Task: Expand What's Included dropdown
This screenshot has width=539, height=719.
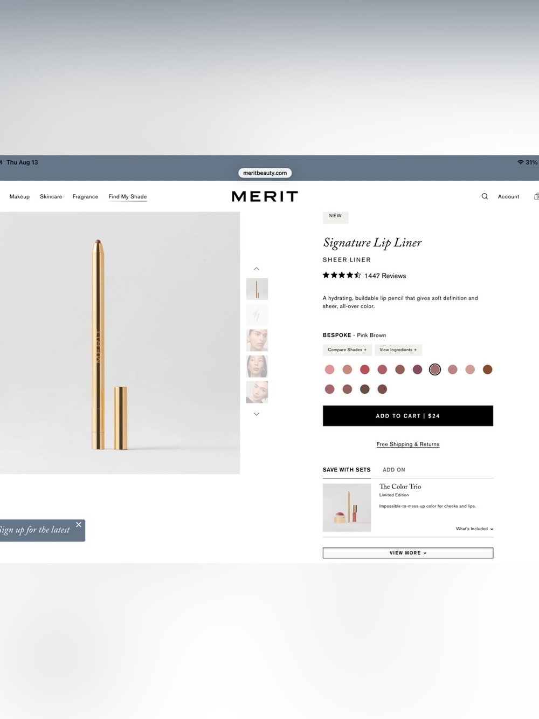Action: click(x=474, y=529)
